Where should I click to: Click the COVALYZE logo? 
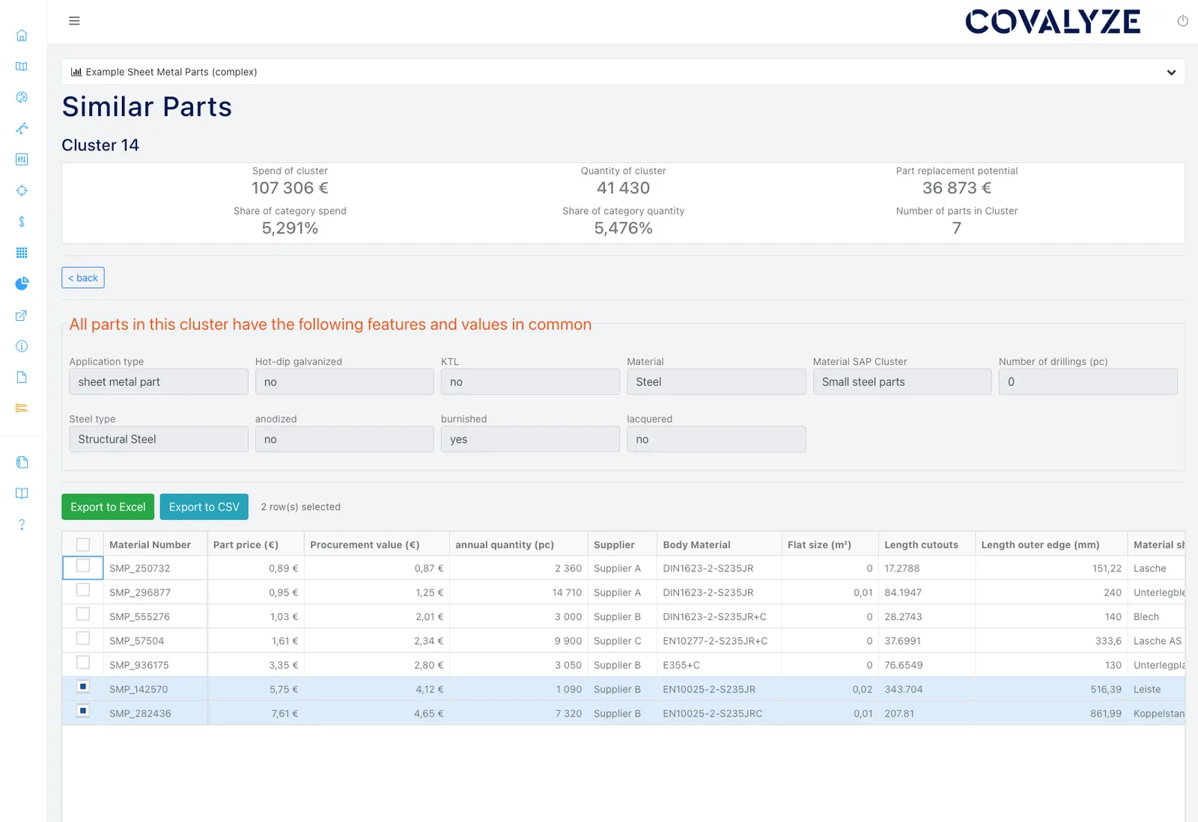[1053, 22]
